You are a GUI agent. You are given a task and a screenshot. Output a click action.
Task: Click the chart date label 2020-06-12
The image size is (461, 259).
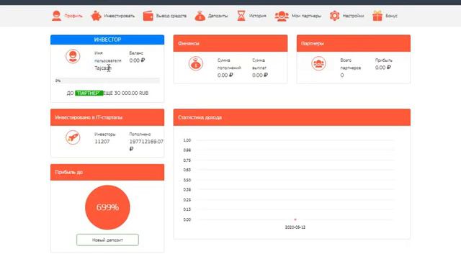point(295,227)
